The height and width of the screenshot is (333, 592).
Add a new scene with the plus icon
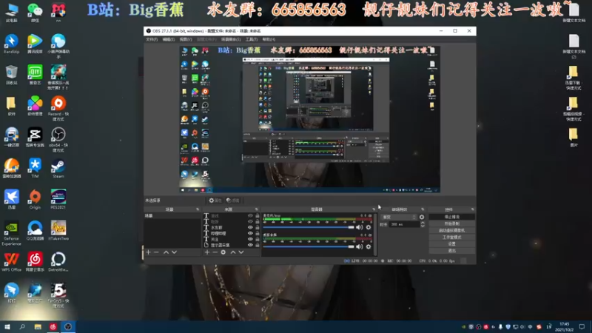pos(149,252)
